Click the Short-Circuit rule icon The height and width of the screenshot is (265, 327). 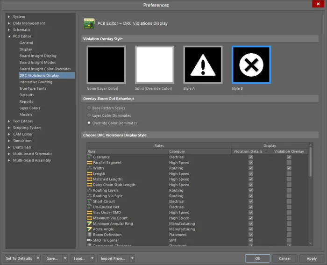coord(90,201)
